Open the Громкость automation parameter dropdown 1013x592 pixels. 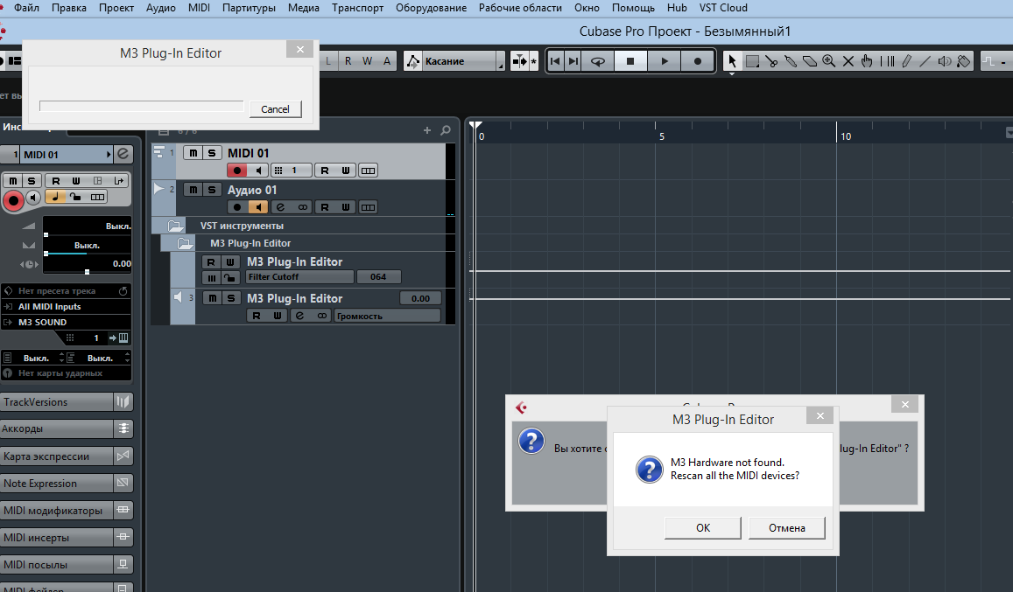tap(387, 316)
